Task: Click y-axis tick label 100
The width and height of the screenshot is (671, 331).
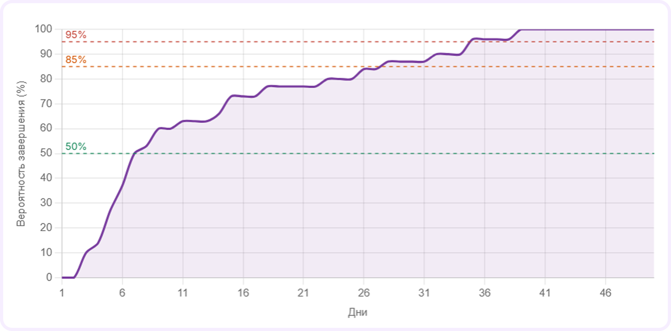Action: (43, 29)
